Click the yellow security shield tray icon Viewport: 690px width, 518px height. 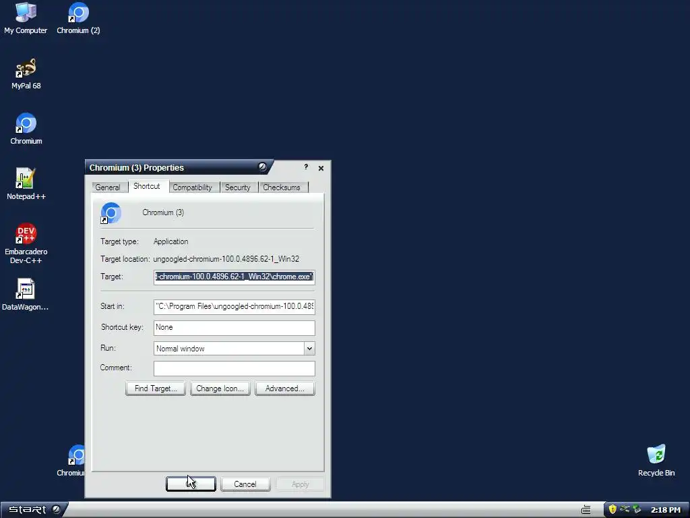[612, 510]
